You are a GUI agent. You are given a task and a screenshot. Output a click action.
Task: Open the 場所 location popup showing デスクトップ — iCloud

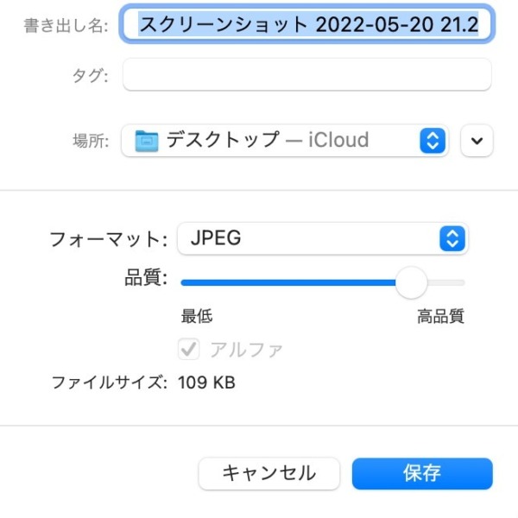pyautogui.click(x=285, y=141)
